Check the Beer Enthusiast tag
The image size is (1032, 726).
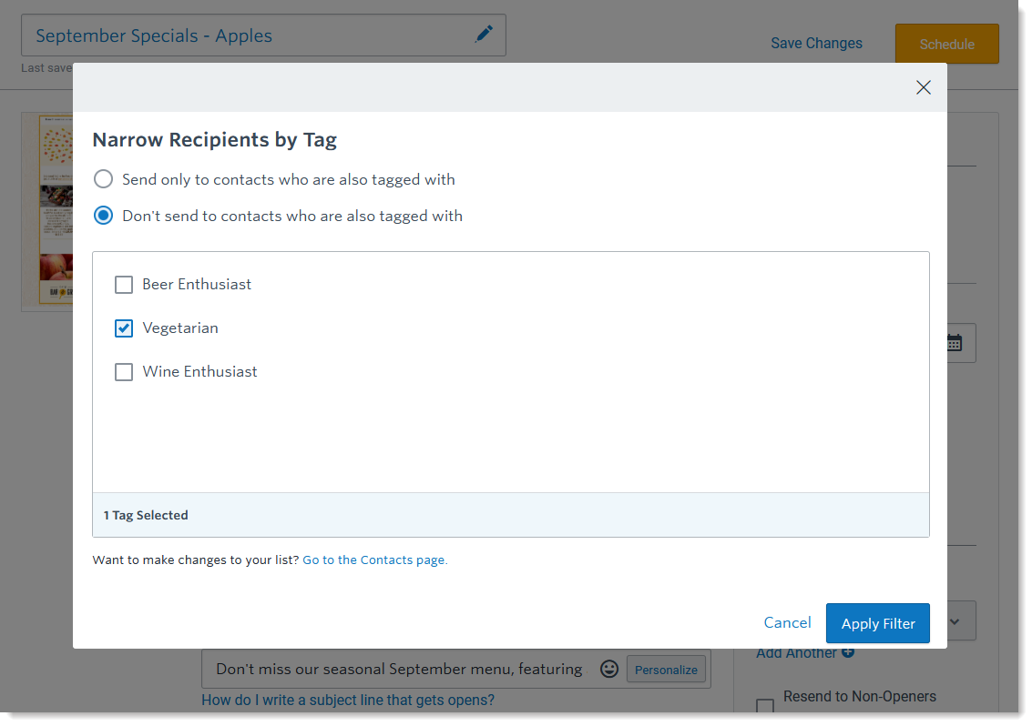point(124,284)
